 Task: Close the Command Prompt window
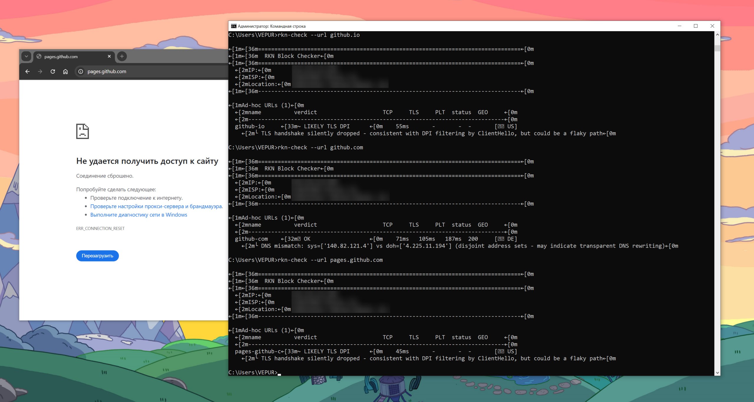pos(712,26)
